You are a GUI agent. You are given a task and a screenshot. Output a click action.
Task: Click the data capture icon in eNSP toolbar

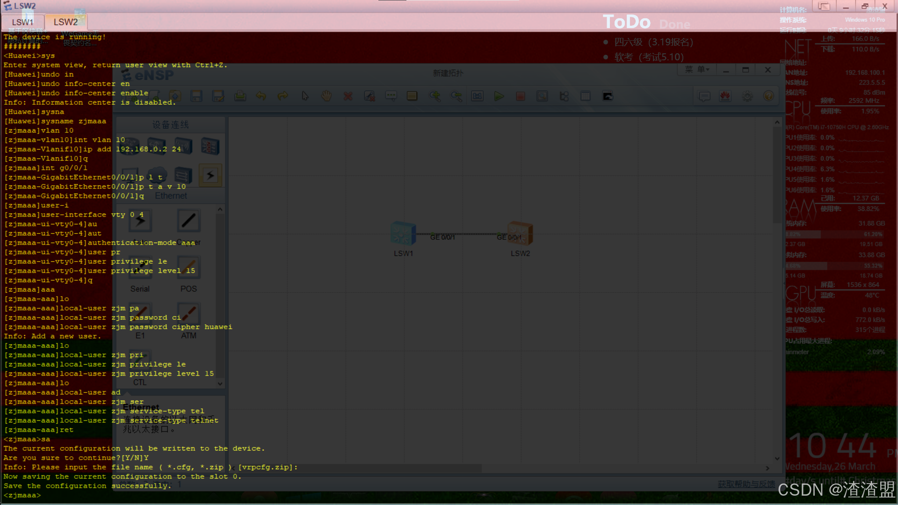(542, 96)
